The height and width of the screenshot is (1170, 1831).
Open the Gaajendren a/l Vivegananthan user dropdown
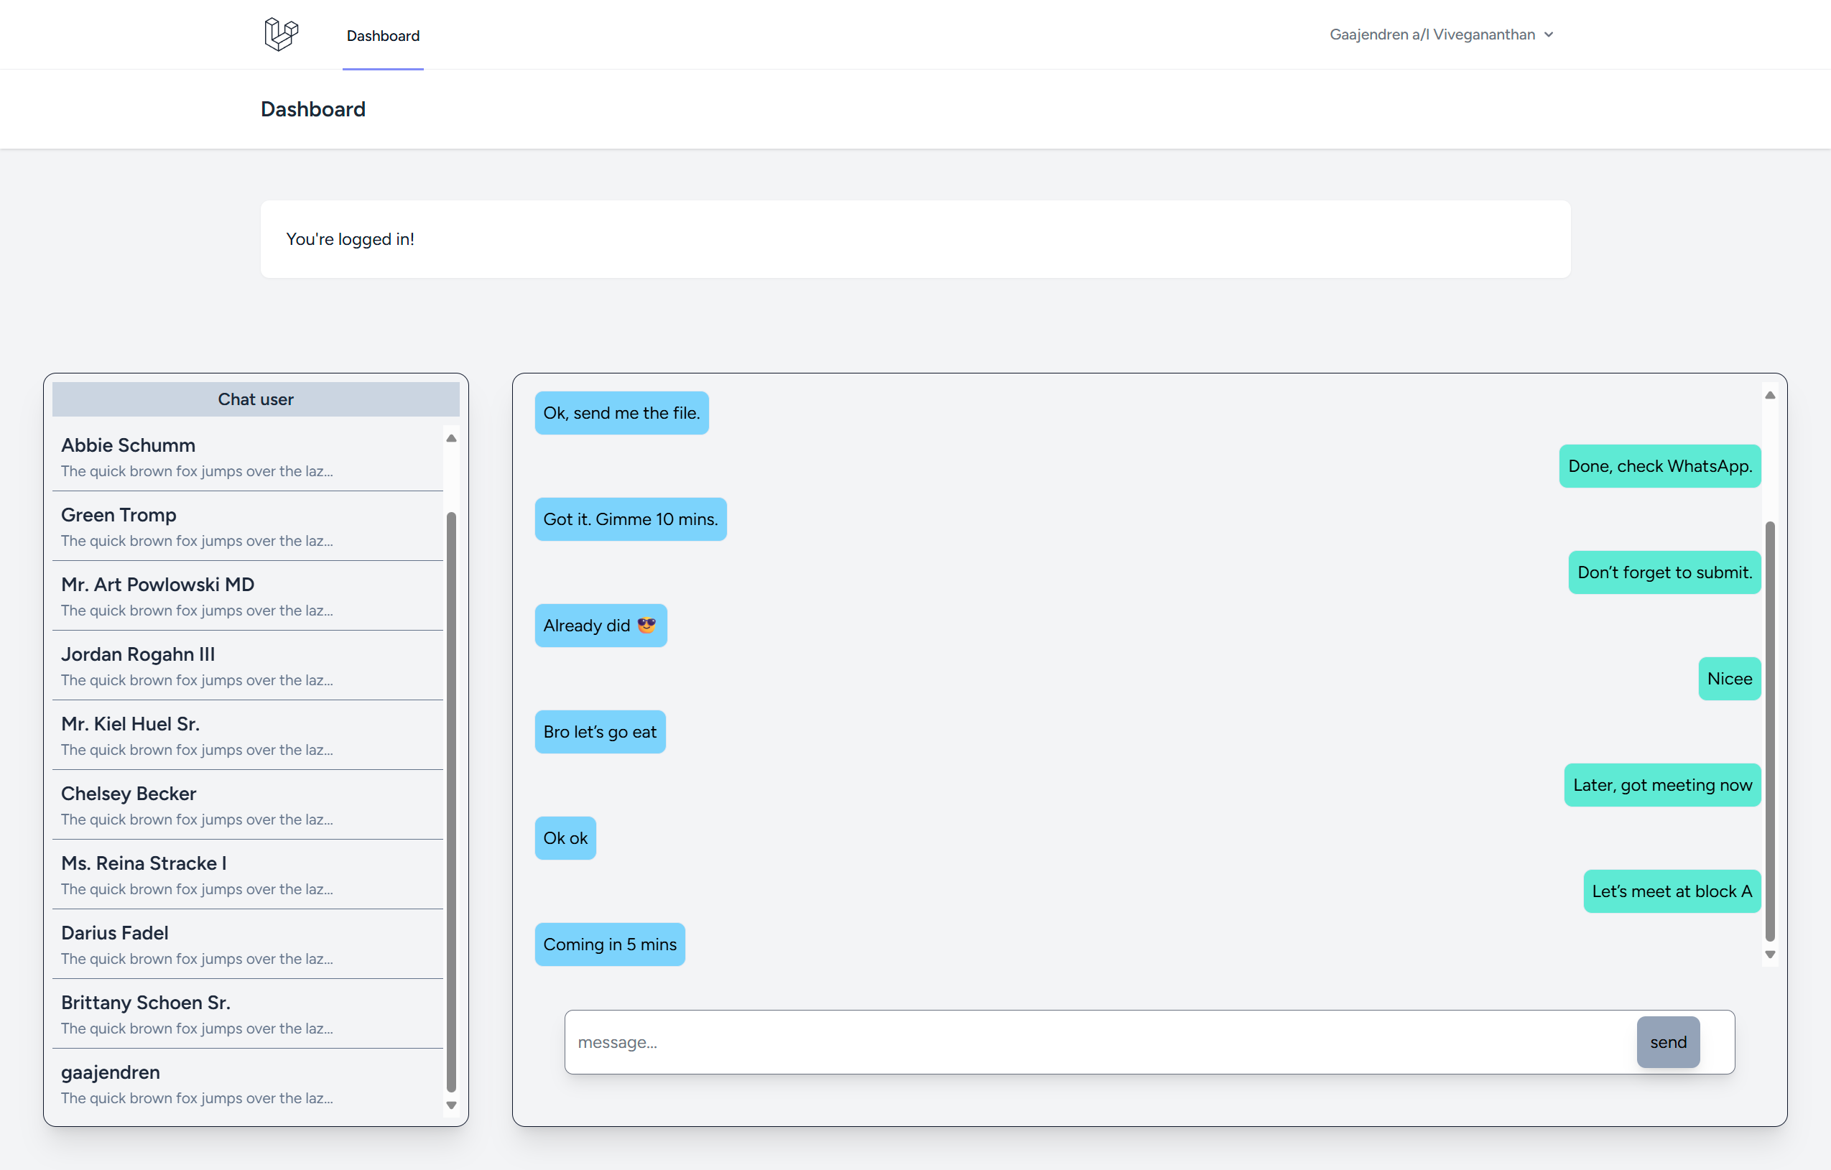[1440, 34]
